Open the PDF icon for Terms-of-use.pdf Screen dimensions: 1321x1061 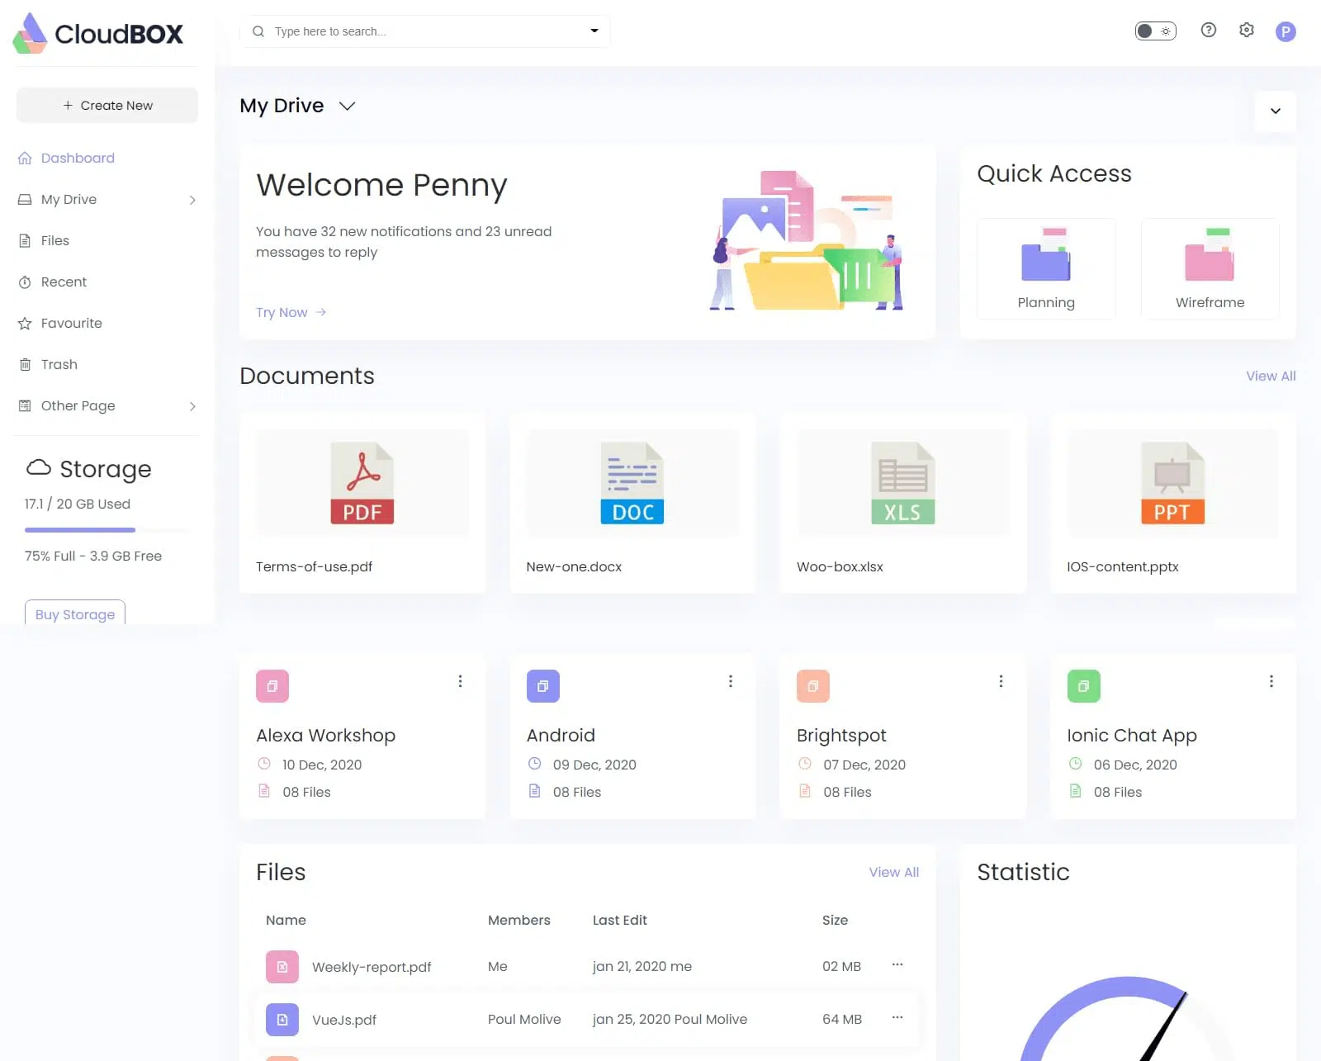(362, 483)
